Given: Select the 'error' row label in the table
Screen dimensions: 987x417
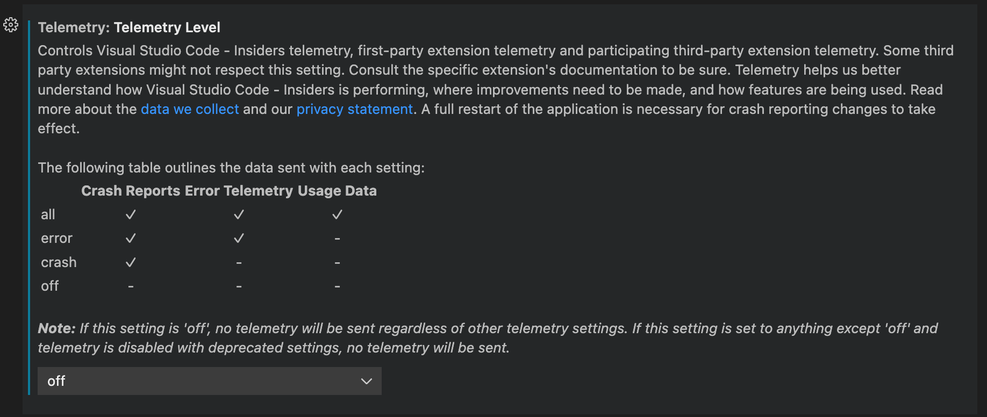Looking at the screenshot, I should click(x=56, y=238).
